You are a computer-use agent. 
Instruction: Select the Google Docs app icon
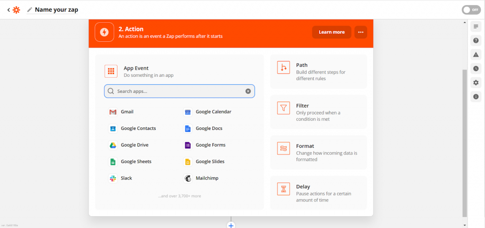point(188,128)
